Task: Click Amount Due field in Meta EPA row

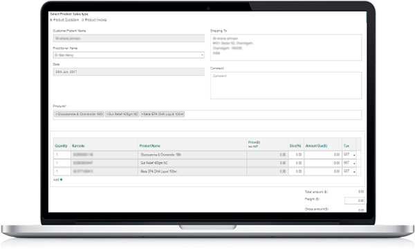Action: (x=323, y=171)
